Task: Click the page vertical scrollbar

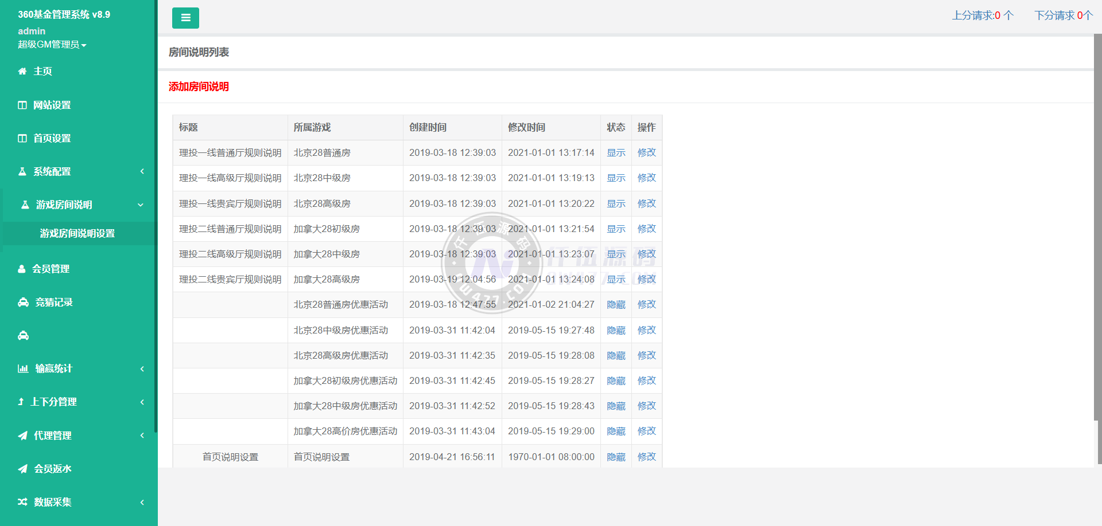Action: [1097, 229]
